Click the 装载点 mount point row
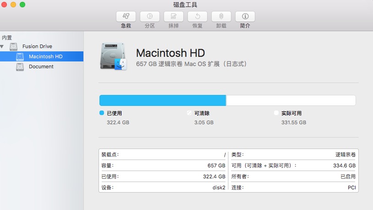This screenshot has width=373, height=210. [164, 155]
